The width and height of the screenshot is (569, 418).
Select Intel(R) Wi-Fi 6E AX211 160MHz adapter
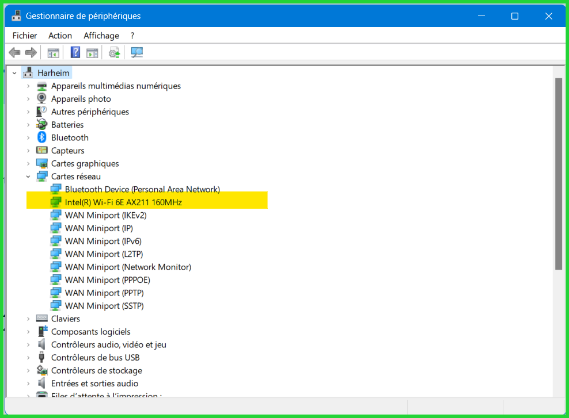(x=123, y=202)
